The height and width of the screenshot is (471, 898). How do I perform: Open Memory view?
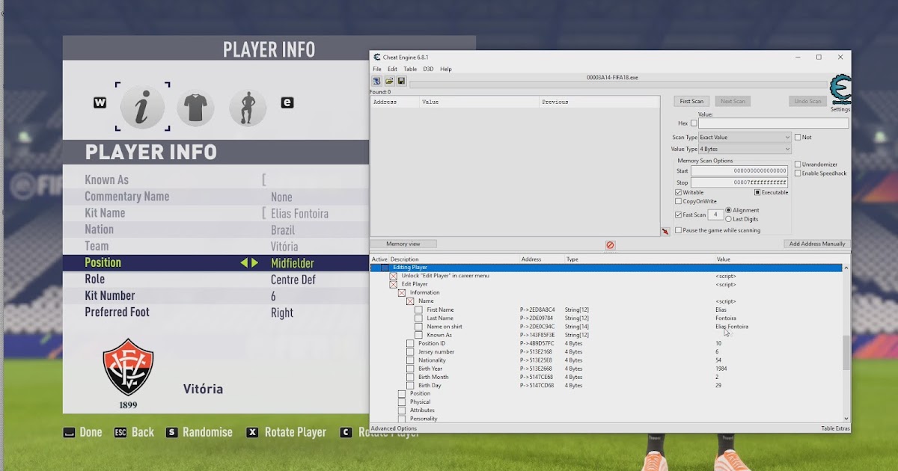click(x=403, y=244)
